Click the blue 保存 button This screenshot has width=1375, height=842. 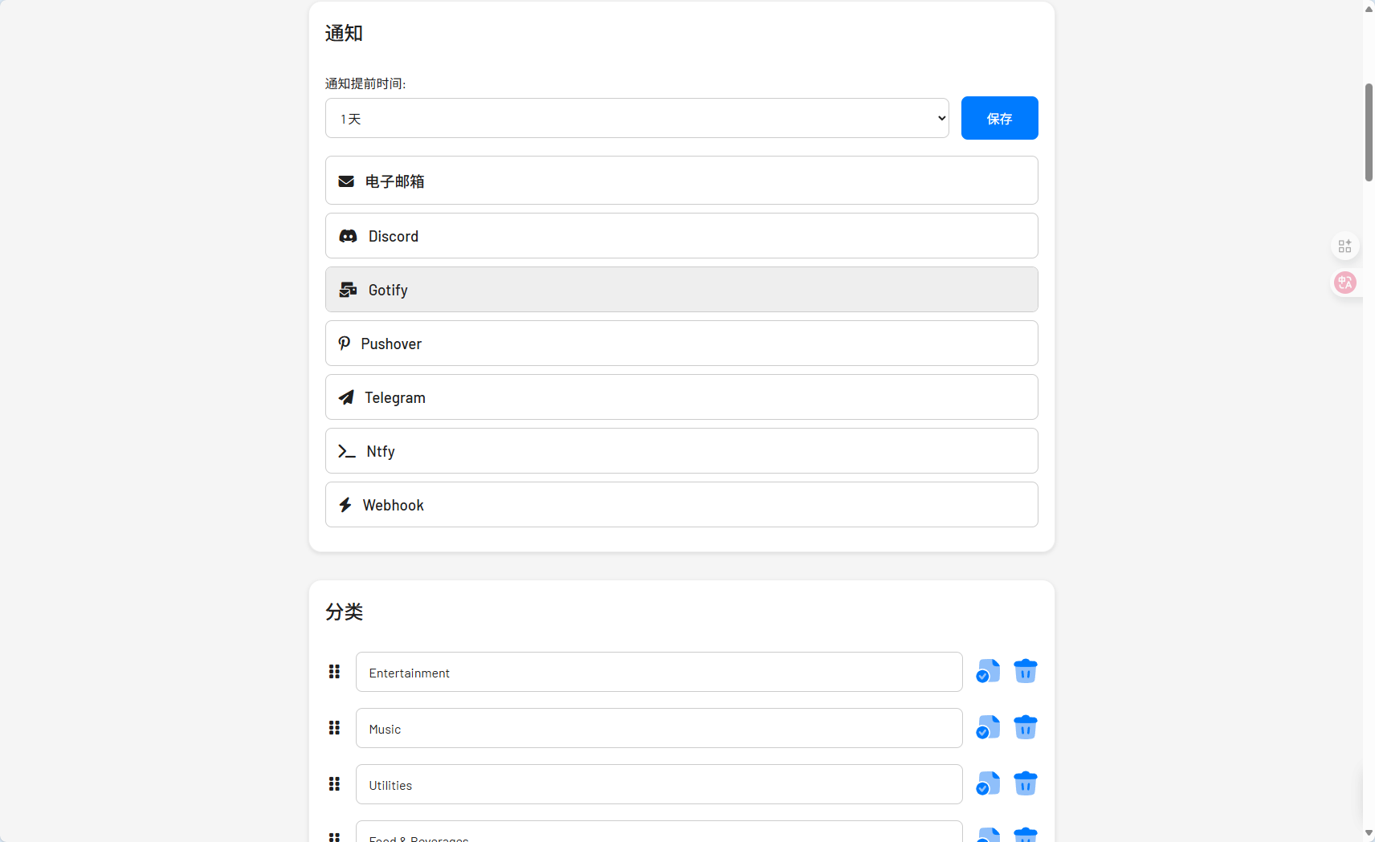click(999, 118)
